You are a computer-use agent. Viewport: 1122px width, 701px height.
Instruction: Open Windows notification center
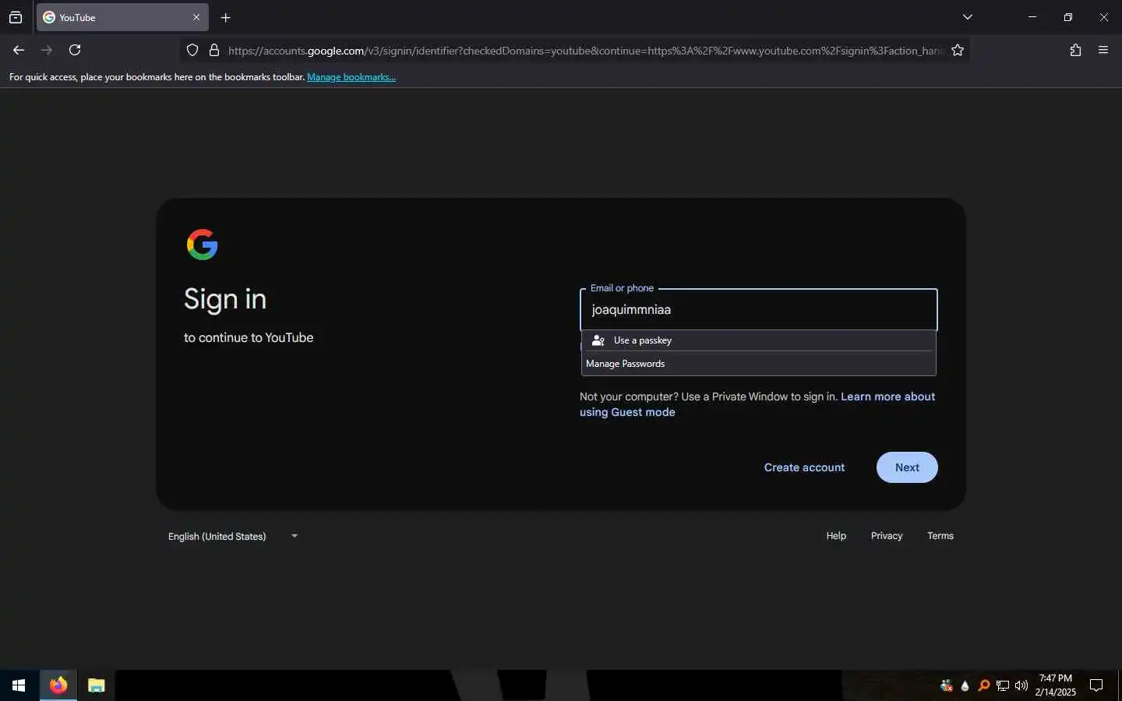pyautogui.click(x=1096, y=685)
